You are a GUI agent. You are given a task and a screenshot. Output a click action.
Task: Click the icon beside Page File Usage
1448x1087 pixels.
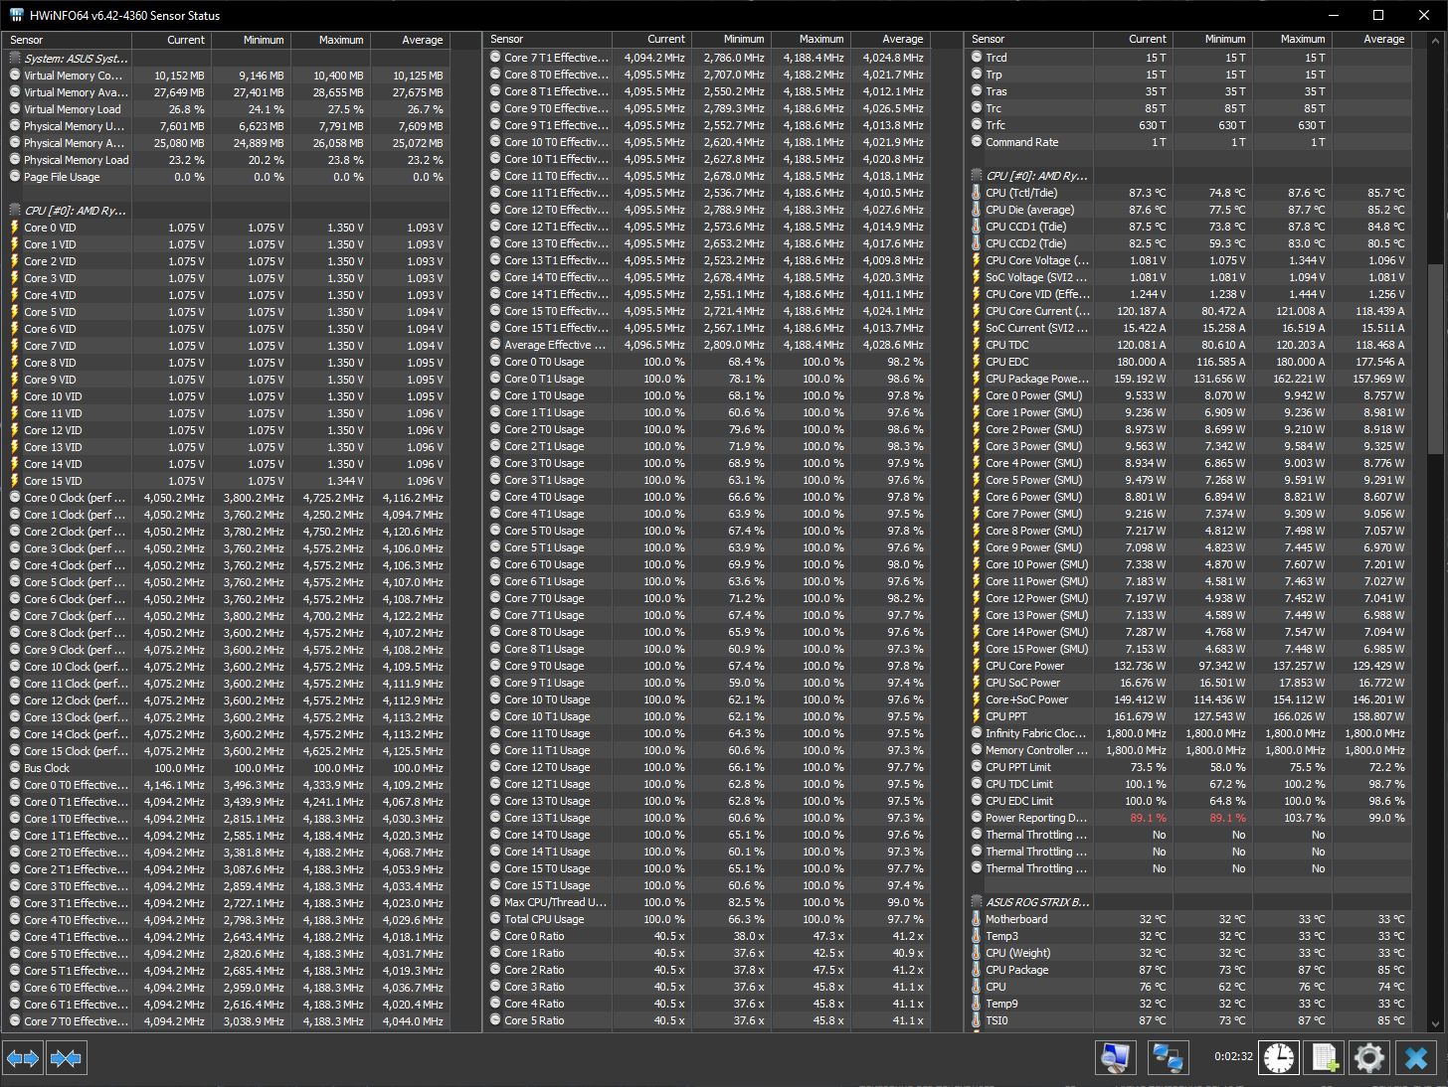[x=15, y=177]
